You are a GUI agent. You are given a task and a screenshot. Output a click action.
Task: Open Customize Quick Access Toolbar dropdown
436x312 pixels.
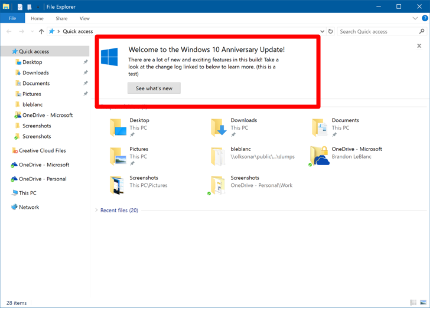[38, 7]
